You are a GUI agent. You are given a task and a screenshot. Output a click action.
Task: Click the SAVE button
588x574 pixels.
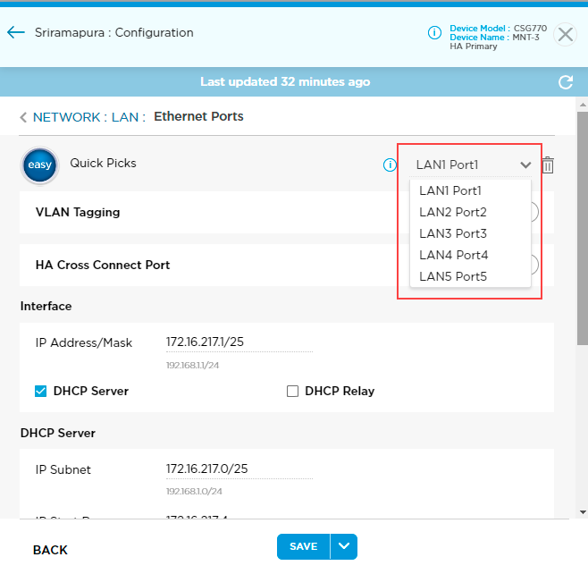click(303, 546)
